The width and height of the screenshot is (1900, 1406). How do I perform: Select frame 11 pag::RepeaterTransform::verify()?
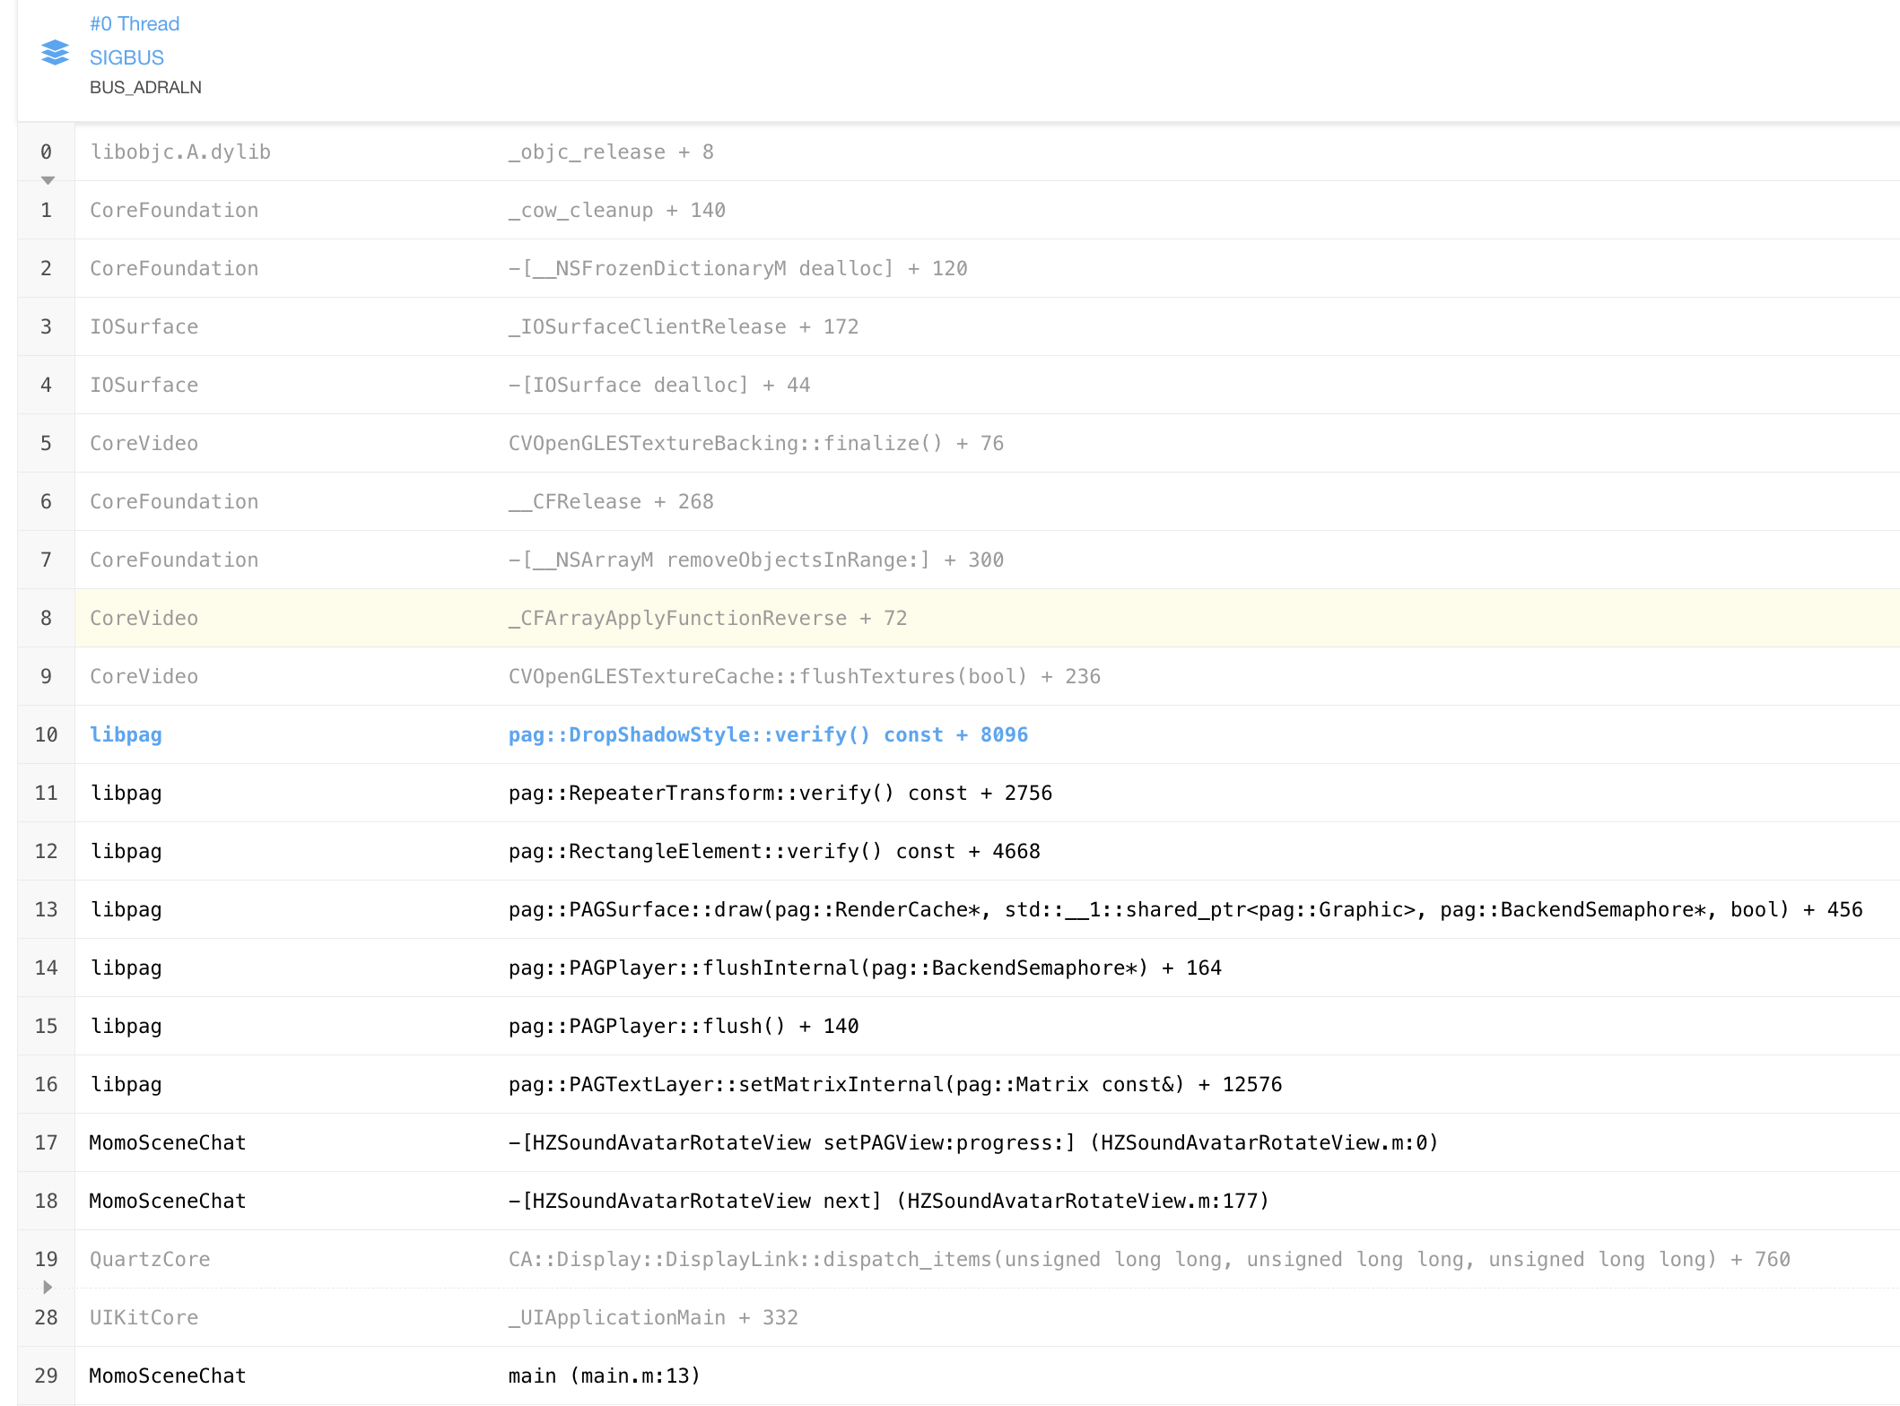click(780, 793)
